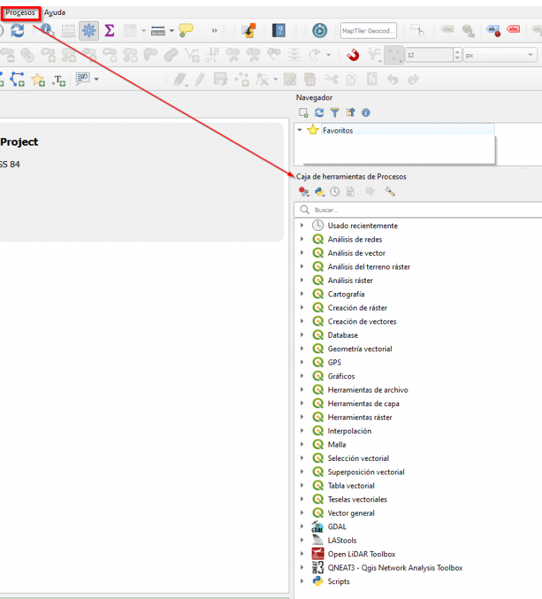Click the wrench options icon in Processing toolbox
Viewport: 542px width, 599px height.
coord(390,192)
